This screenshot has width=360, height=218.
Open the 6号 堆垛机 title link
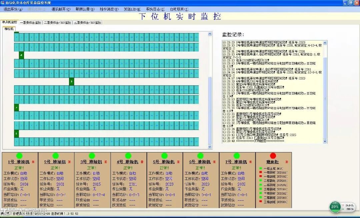[200, 162]
